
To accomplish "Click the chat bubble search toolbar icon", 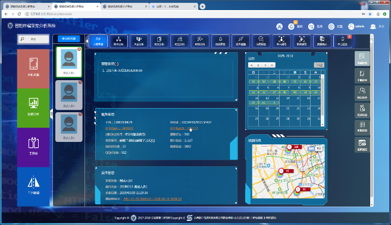I will coord(261,41).
